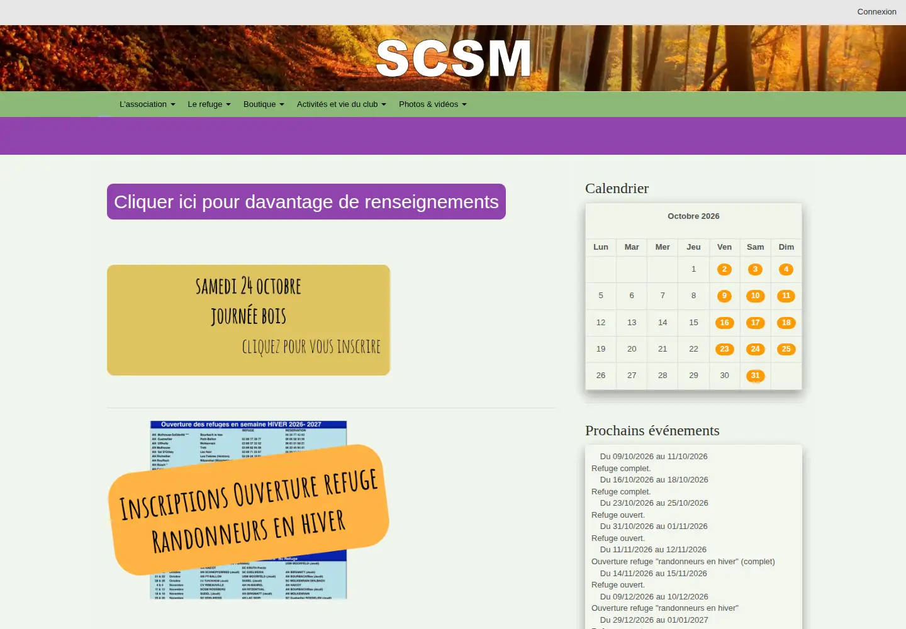This screenshot has height=629, width=906.
Task: Click calendar day 12
Action: point(601,323)
